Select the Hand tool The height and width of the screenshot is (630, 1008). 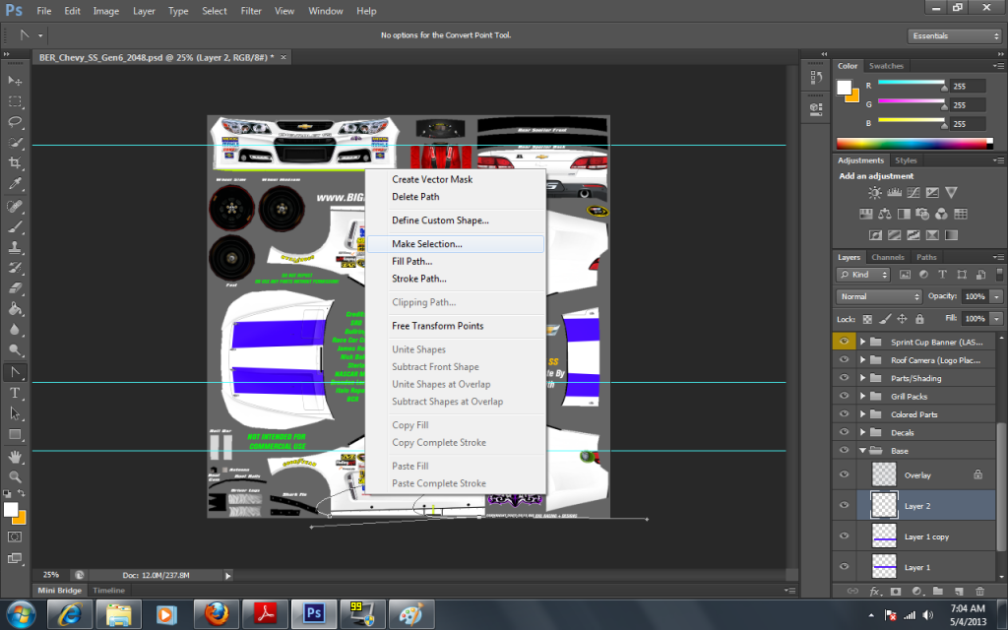(x=15, y=457)
